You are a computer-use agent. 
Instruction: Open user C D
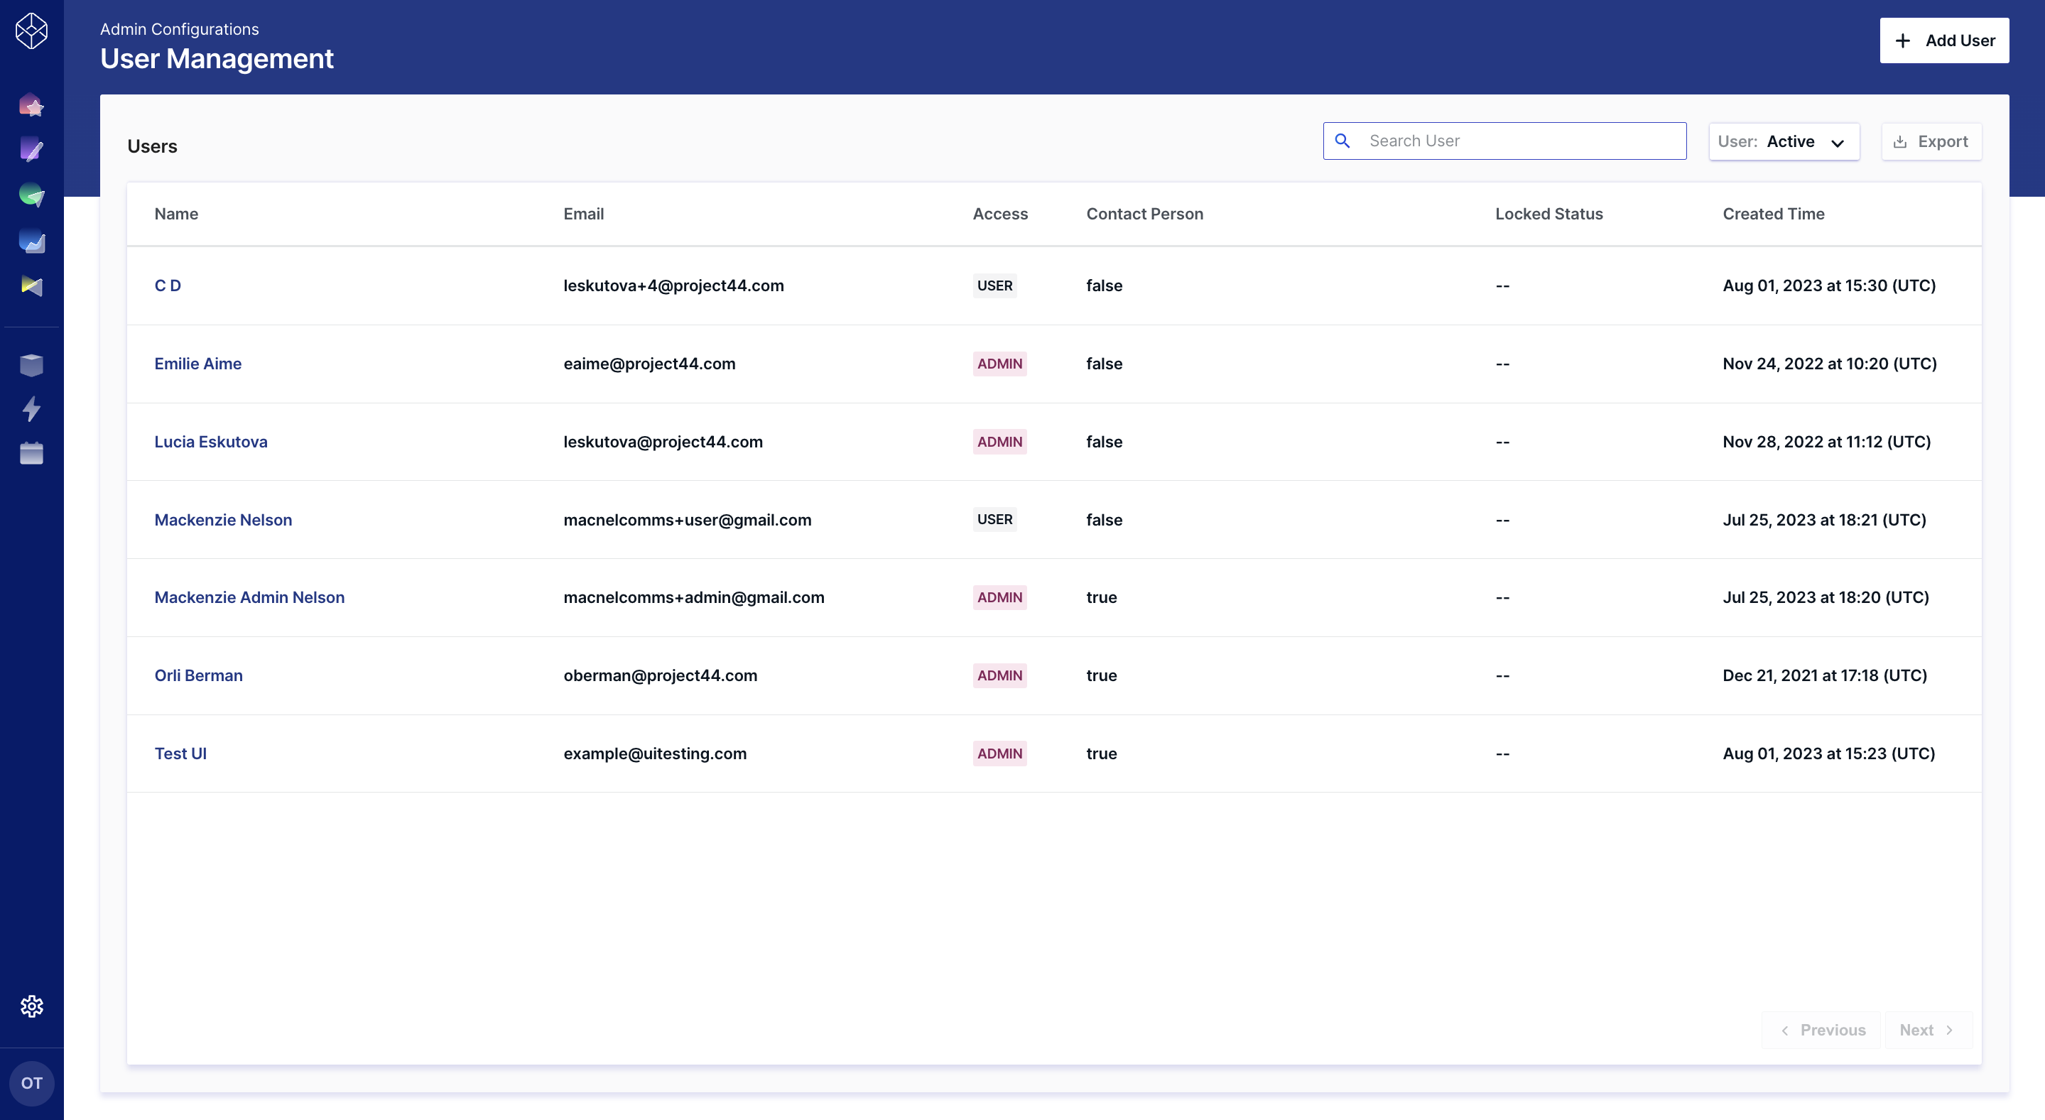168,285
